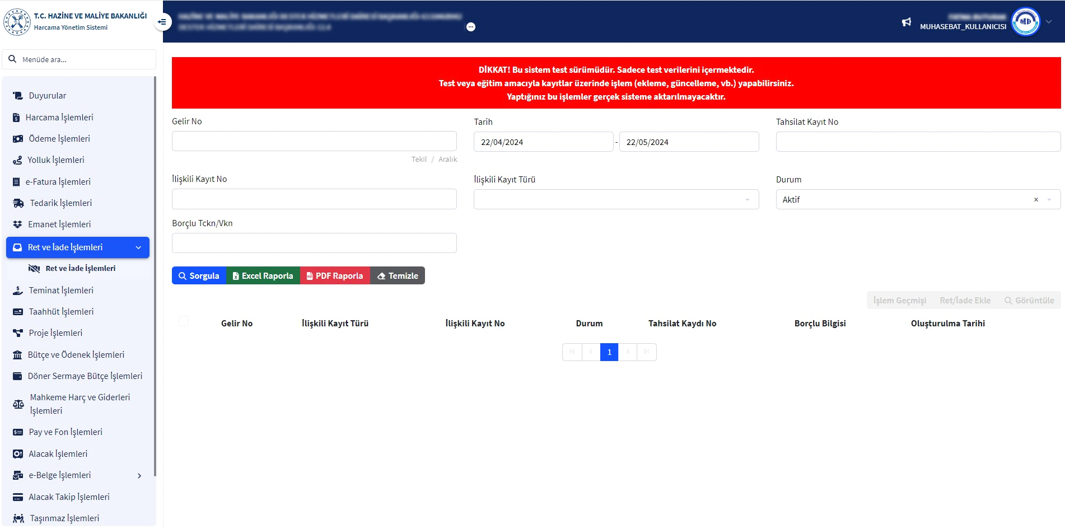Click the Duyurular sidebar icon

point(18,96)
